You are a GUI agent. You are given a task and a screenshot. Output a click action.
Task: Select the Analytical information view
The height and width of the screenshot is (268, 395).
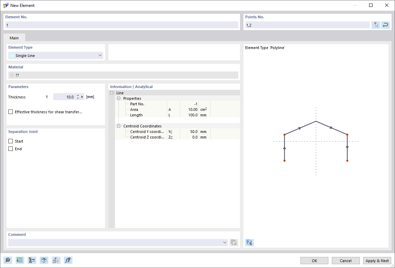(x=144, y=86)
